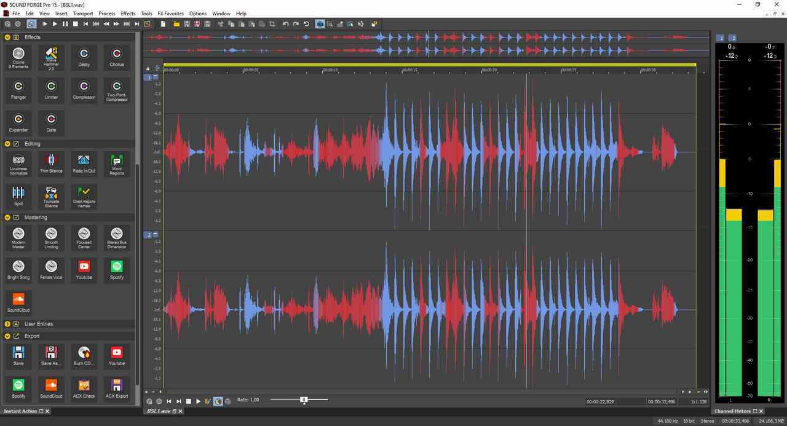The width and height of the screenshot is (787, 426).
Task: Collapse the Mastering section
Action: point(7,218)
